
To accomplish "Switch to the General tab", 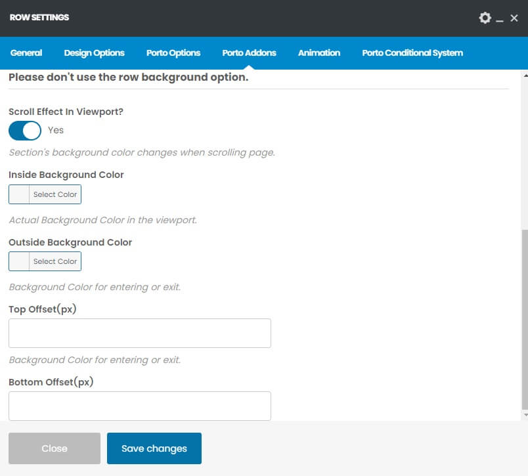I will click(x=26, y=53).
